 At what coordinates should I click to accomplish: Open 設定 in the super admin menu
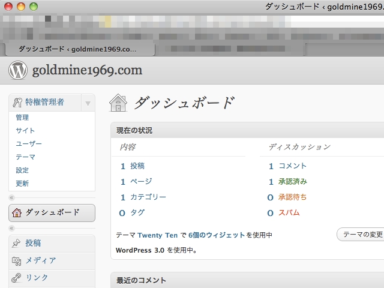[x=22, y=170]
